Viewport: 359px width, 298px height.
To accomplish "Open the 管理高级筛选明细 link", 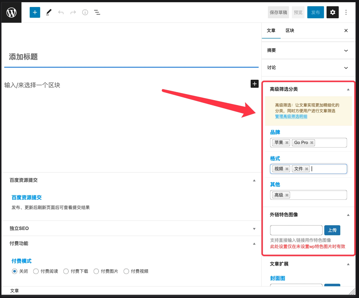I will 291,116.
